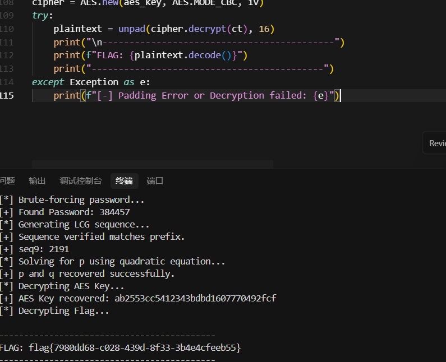
Task: Activate the 终端 (Terminal) tab
Action: (x=124, y=181)
